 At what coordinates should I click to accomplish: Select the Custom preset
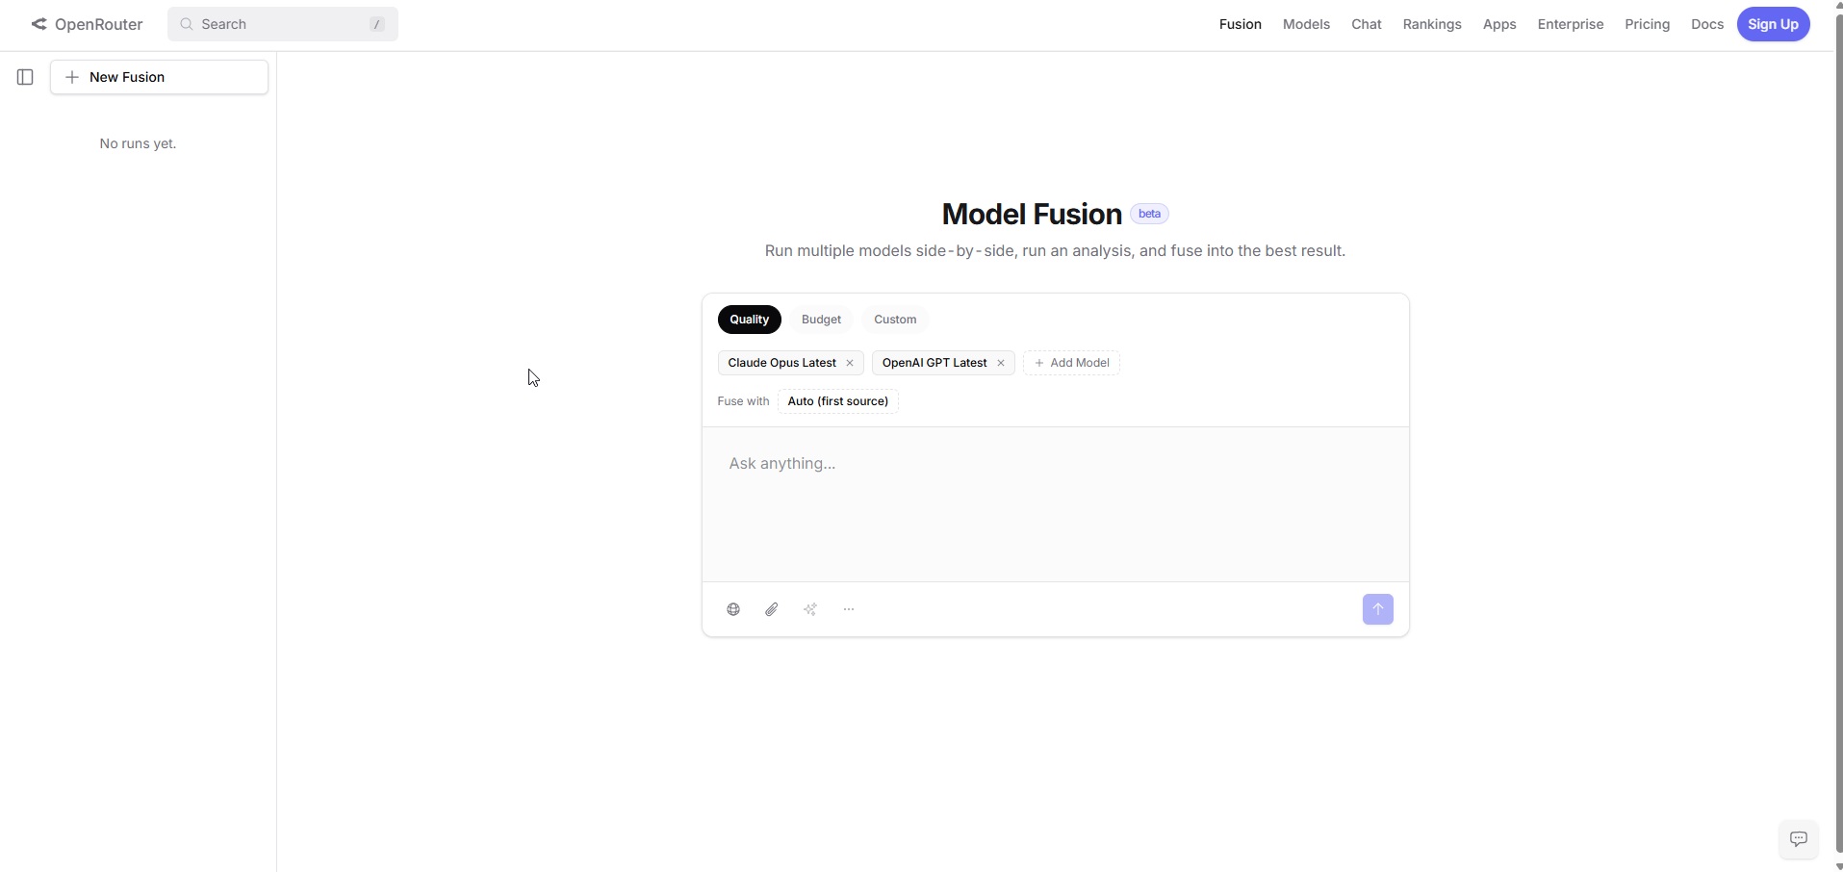tap(895, 320)
